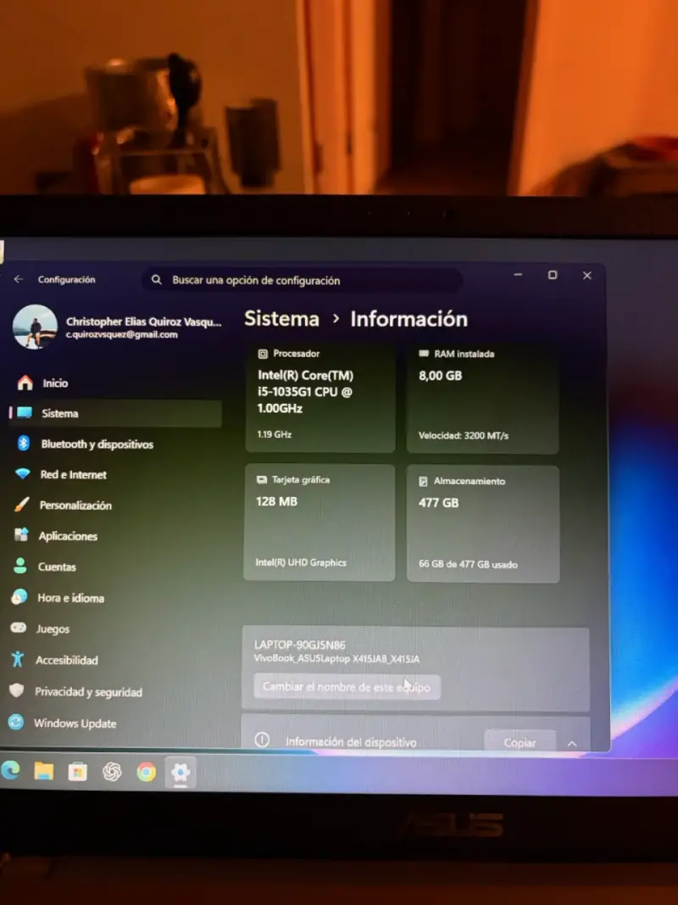Click the Buscar una opción de configuración field
The height and width of the screenshot is (905, 678).
point(302,281)
